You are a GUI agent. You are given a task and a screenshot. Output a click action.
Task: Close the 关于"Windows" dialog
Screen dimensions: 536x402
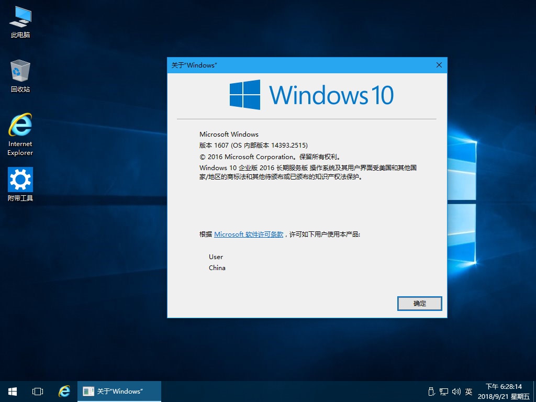[x=439, y=65]
